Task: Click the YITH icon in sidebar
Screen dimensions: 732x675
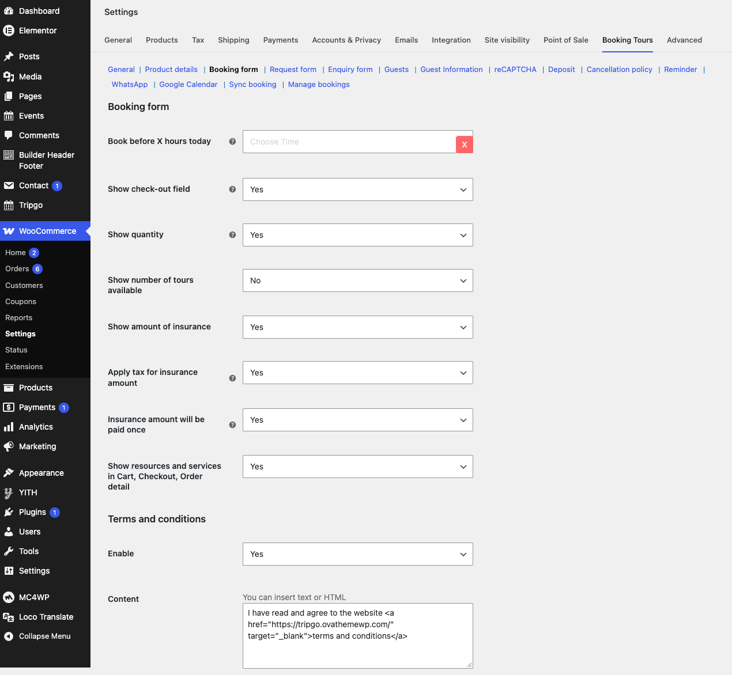Action: (x=9, y=492)
